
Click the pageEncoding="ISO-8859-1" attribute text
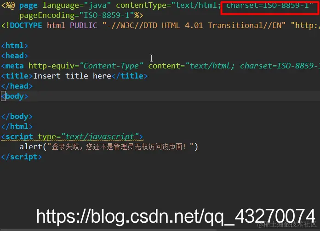coord(76,16)
